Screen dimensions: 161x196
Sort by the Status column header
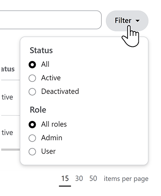(x=8, y=69)
